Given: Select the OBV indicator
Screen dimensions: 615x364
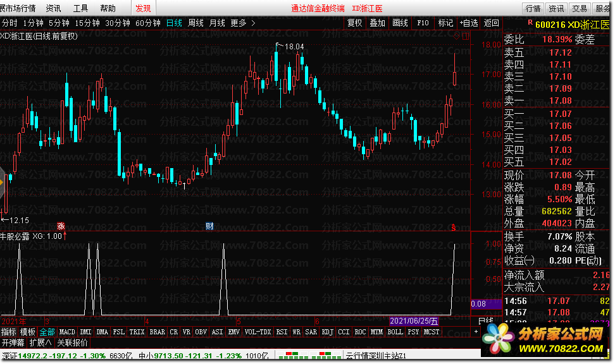Looking at the screenshot, I should (x=201, y=332).
